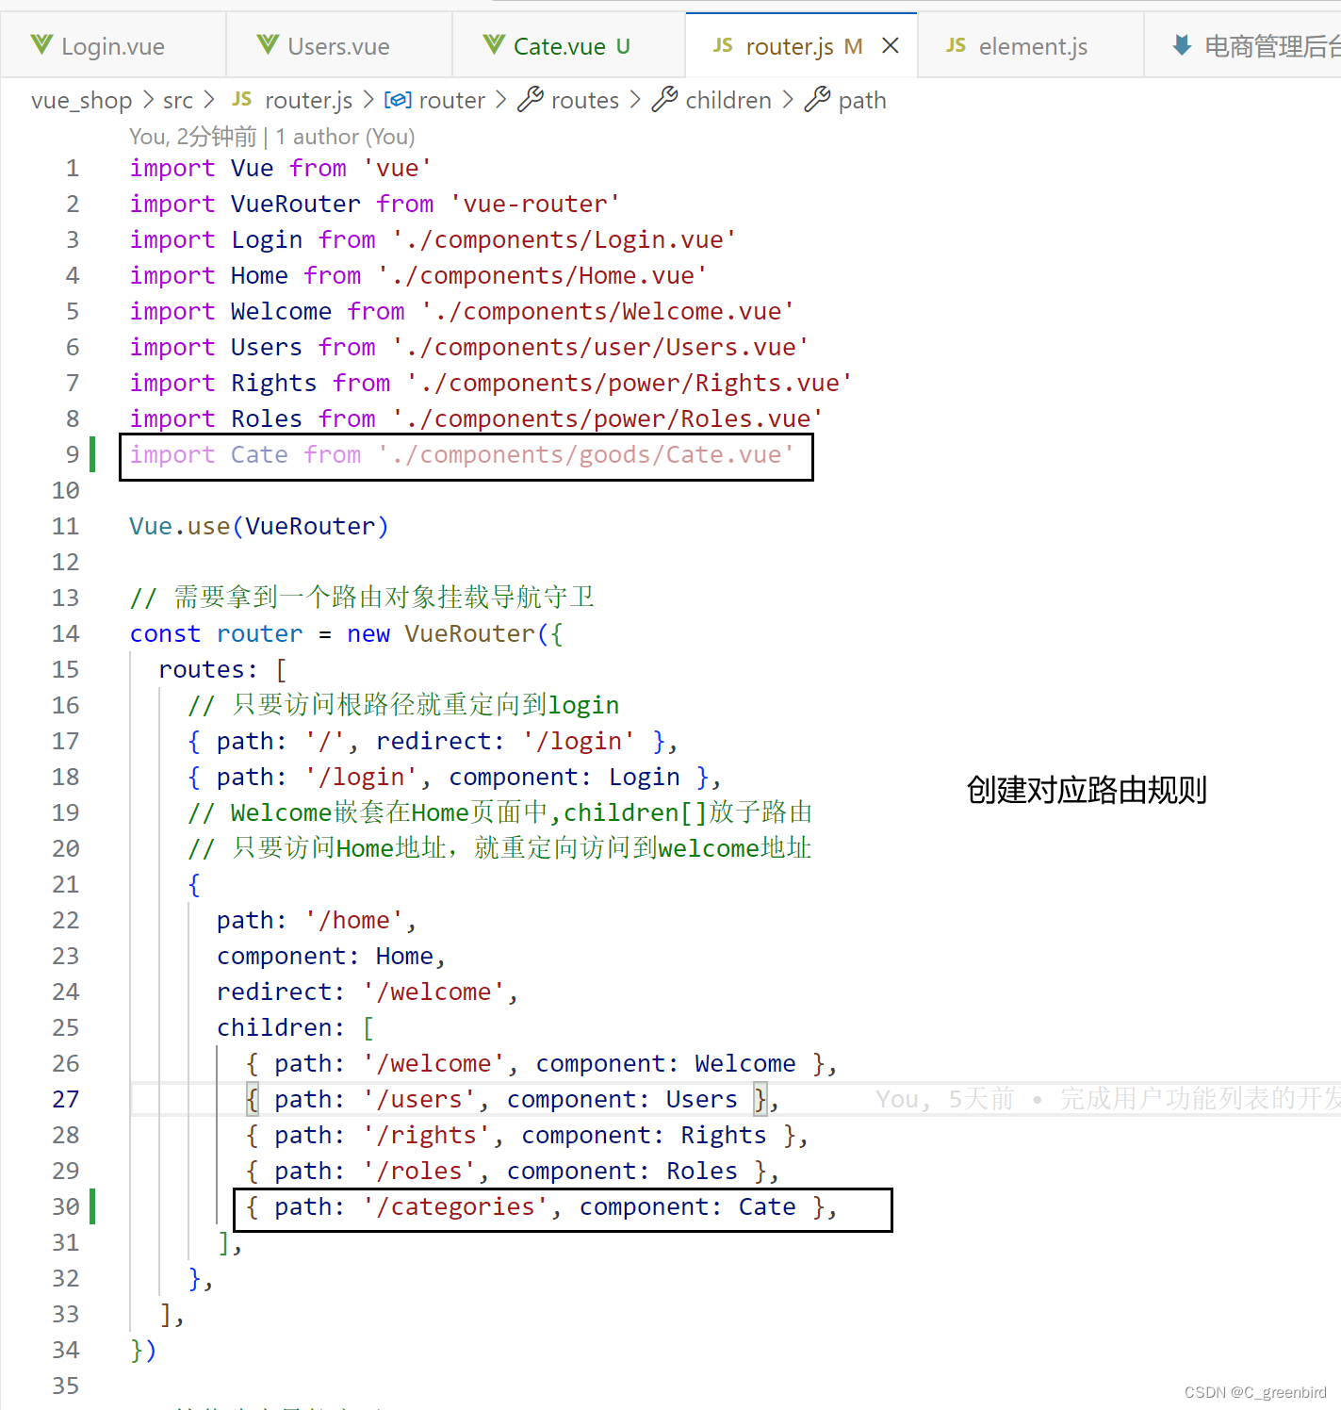
Task: Click '/home' path string on line 22
Action: click(354, 920)
